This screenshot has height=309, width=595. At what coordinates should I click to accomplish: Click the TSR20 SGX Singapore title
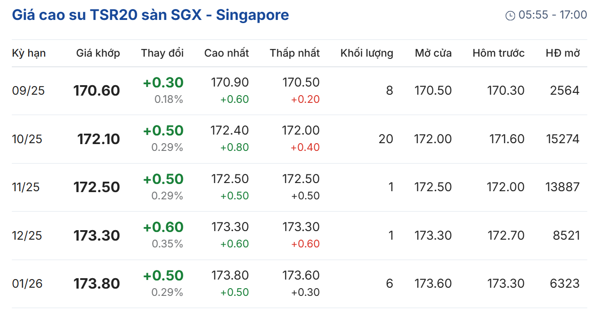coord(150,15)
